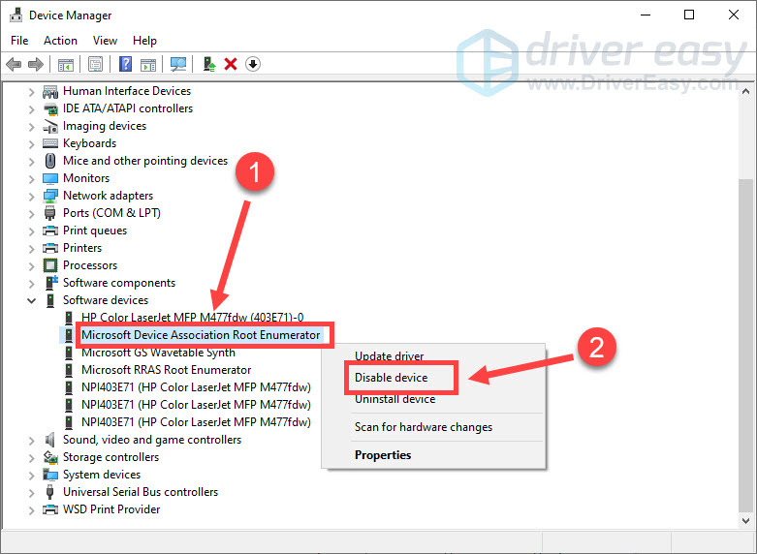Click the Show/Hide Console Tree toolbar icon
The width and height of the screenshot is (757, 554).
[x=66, y=64]
